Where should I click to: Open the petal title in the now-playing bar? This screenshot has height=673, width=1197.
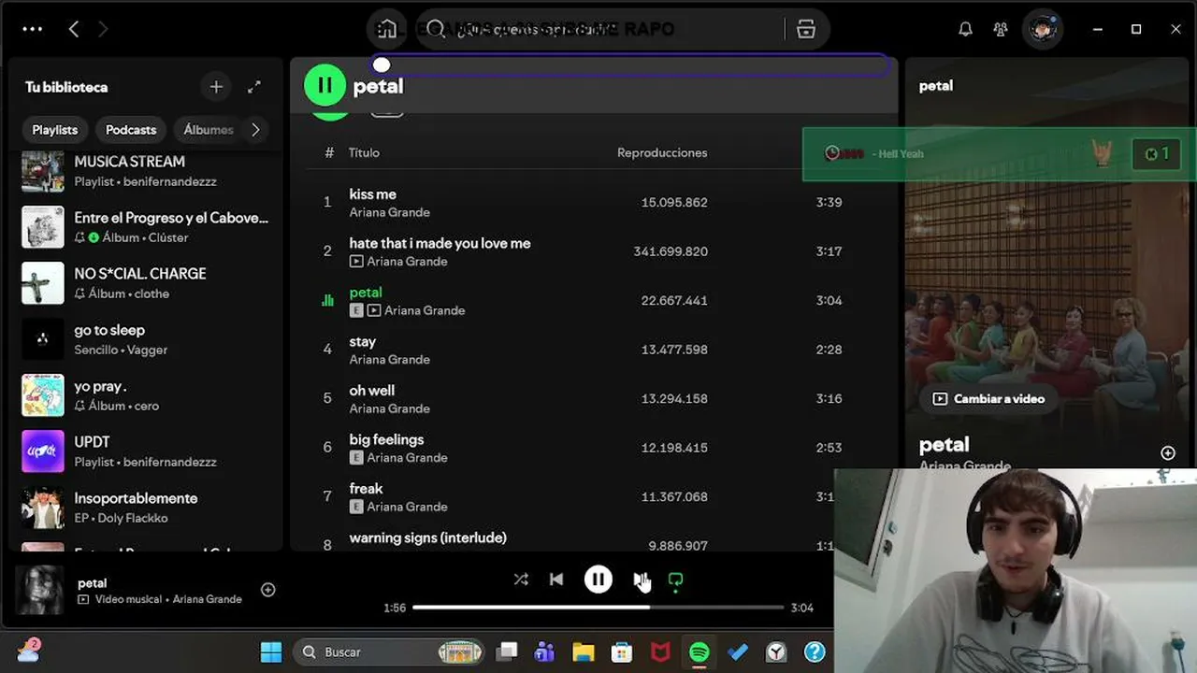tap(93, 583)
